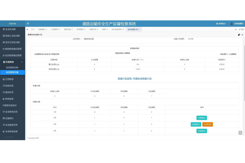Click the orange 生成任务 button for March
The height and width of the screenshot is (163, 245).
tap(207, 124)
